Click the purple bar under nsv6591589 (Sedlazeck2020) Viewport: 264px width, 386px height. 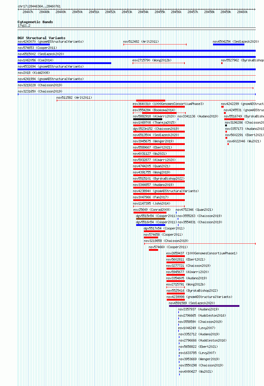pyautogui.click(x=204, y=306)
